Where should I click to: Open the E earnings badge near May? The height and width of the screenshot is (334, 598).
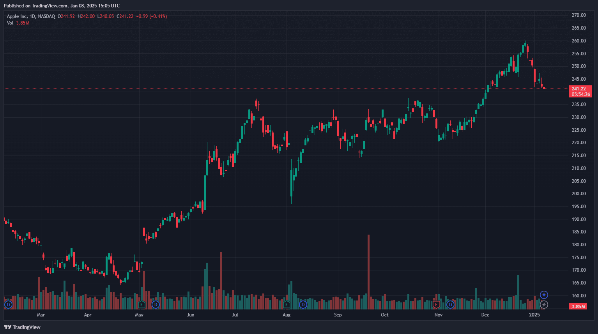pos(141,304)
